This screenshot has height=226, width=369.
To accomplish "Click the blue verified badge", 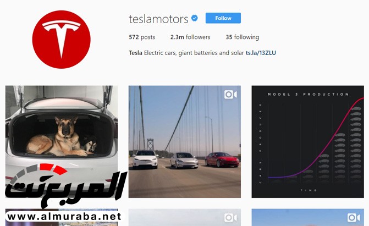I will (194, 18).
